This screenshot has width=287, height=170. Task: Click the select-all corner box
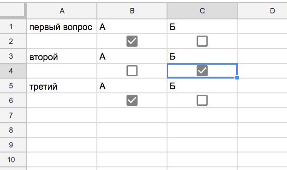[12, 10]
